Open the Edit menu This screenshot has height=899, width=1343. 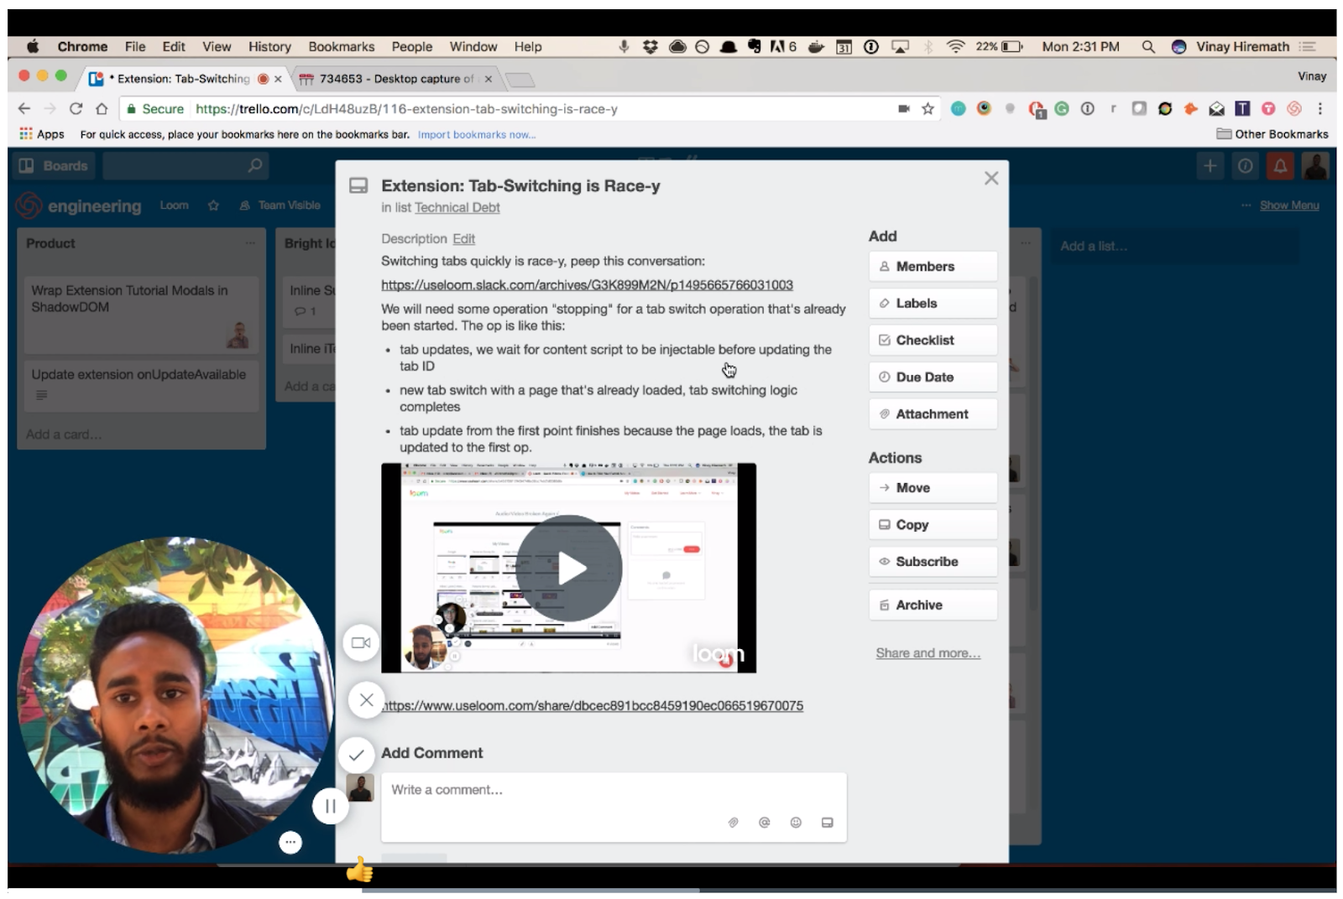174,47
